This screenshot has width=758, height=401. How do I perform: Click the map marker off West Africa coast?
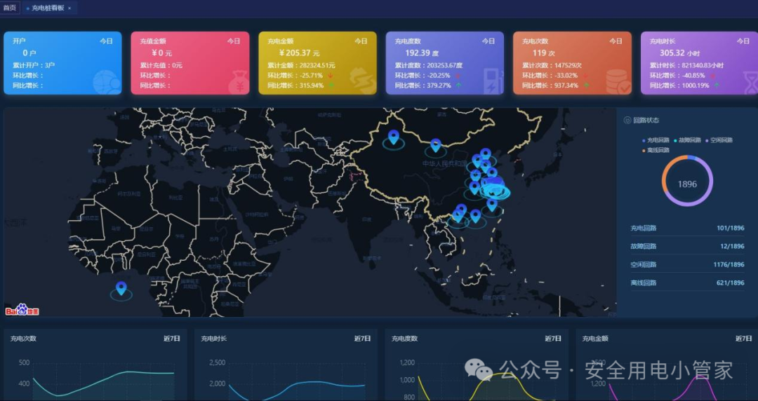[x=121, y=289]
